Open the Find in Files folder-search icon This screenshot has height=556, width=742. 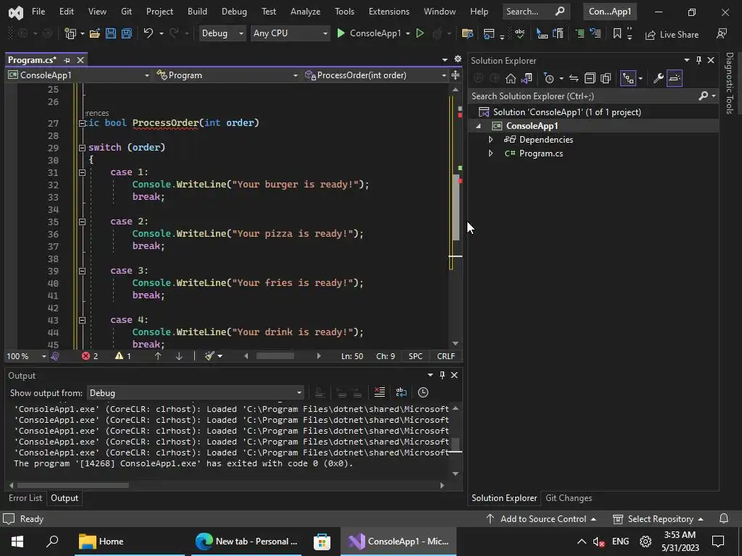467,33
